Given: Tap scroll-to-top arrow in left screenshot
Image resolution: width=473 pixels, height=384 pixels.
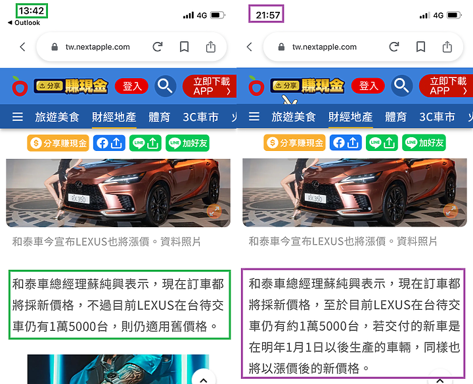Looking at the screenshot, I should click(204, 378).
